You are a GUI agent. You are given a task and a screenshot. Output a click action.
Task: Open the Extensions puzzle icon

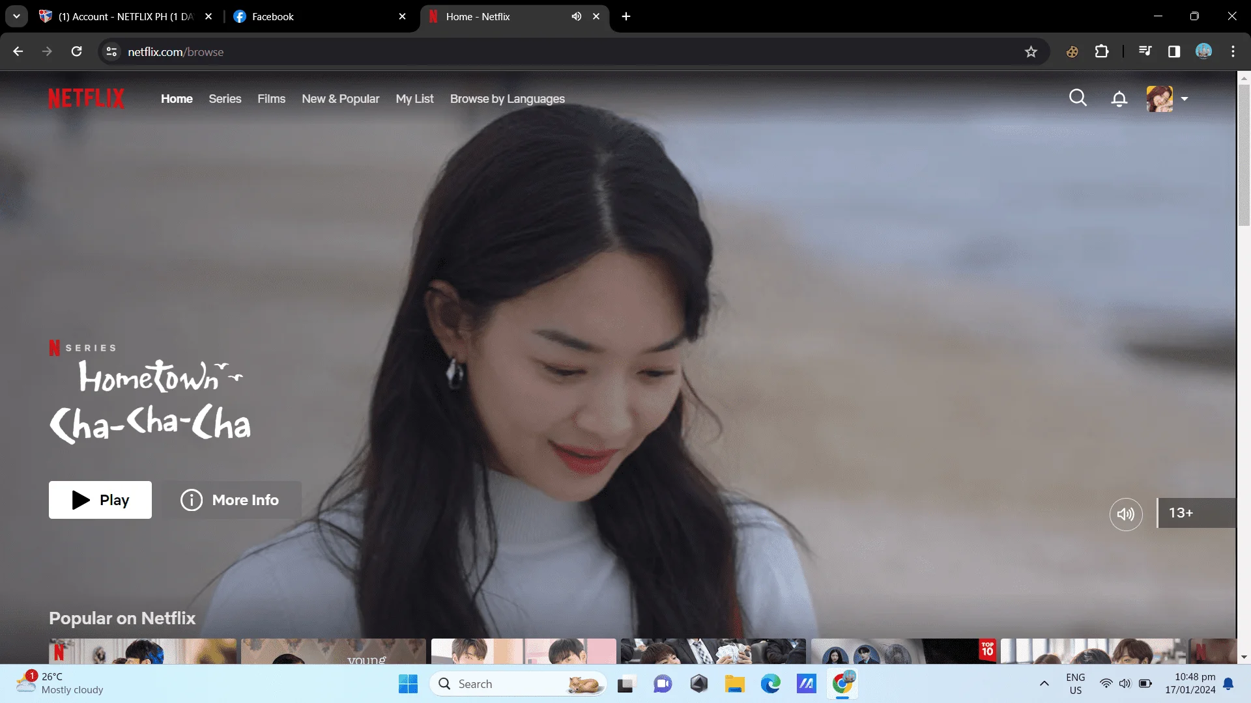1102,51
